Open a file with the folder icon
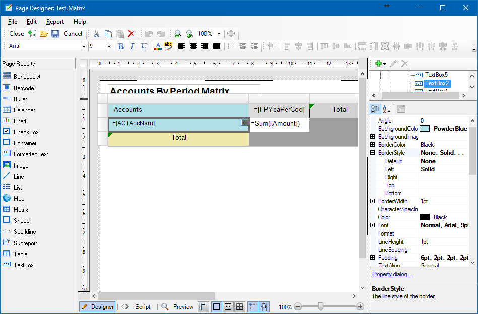This screenshot has width=478, height=314. point(44,34)
